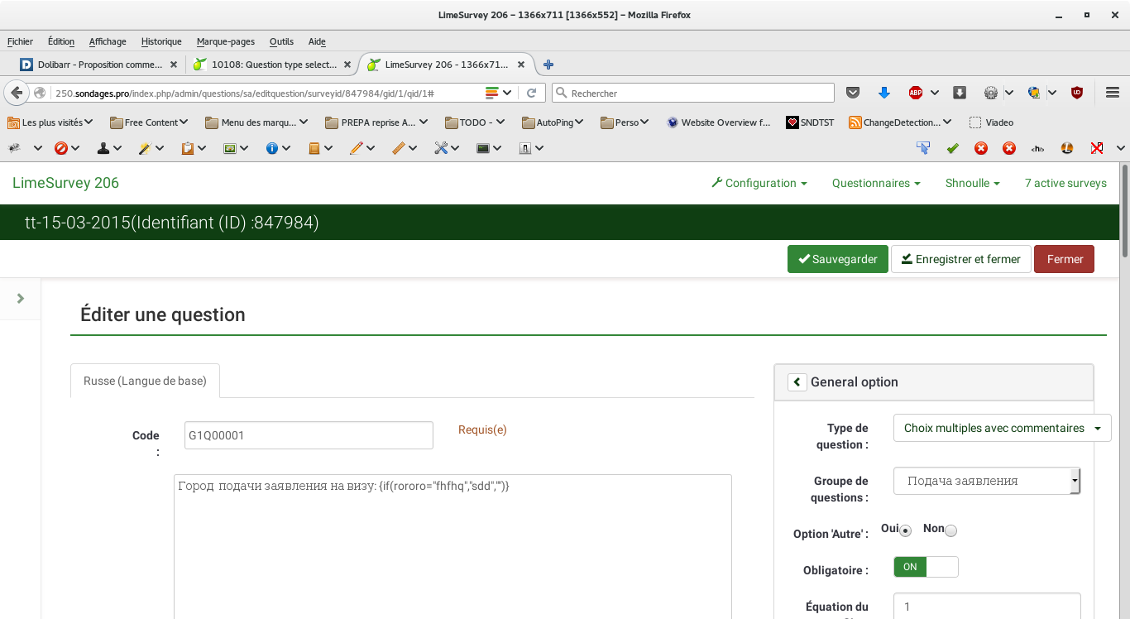Open the Firefox hamburger menu

point(1112,93)
